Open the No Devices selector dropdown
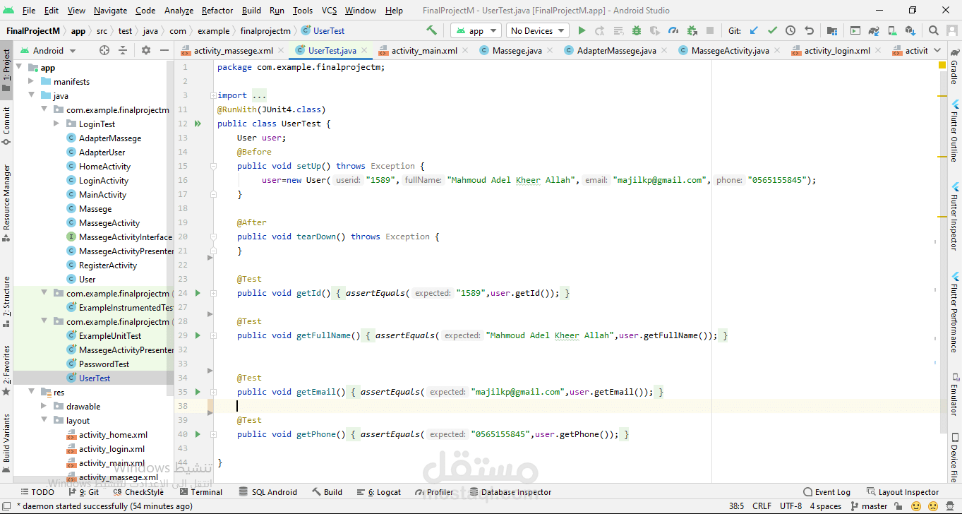The width and height of the screenshot is (962, 514). pos(537,30)
